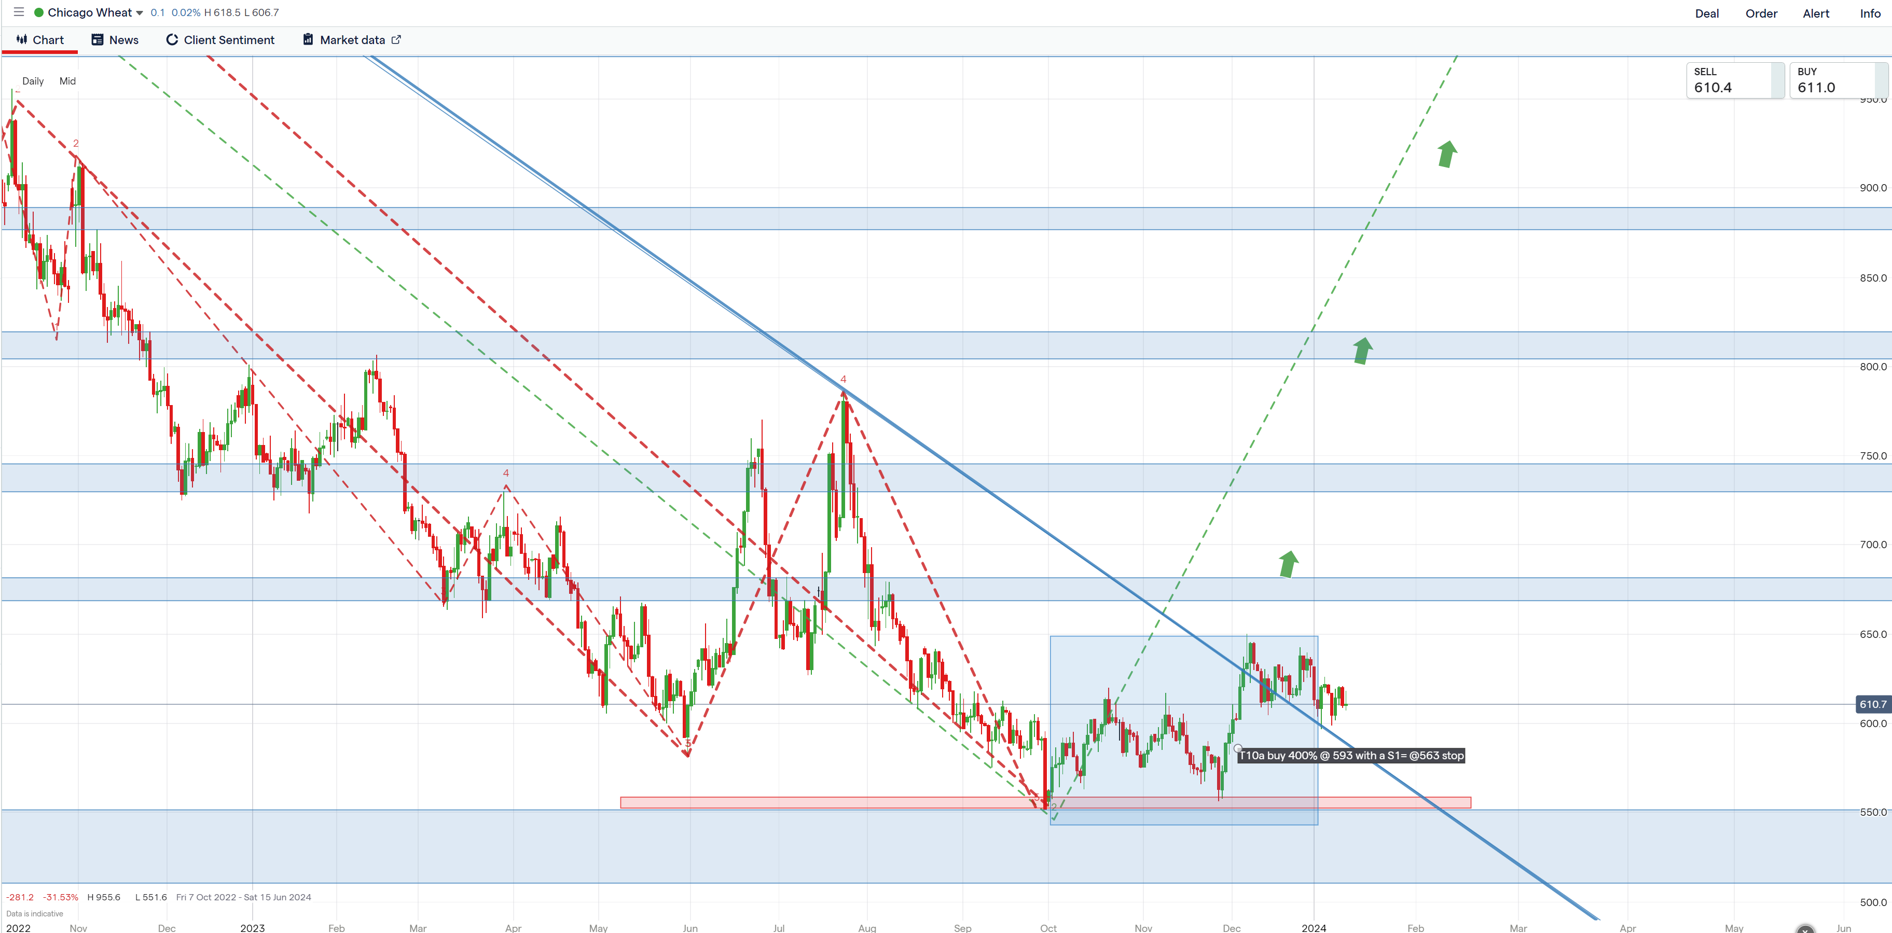Image resolution: width=1892 pixels, height=933 pixels.
Task: Expand the Chicago Wheat market dropdown
Action: (x=140, y=13)
